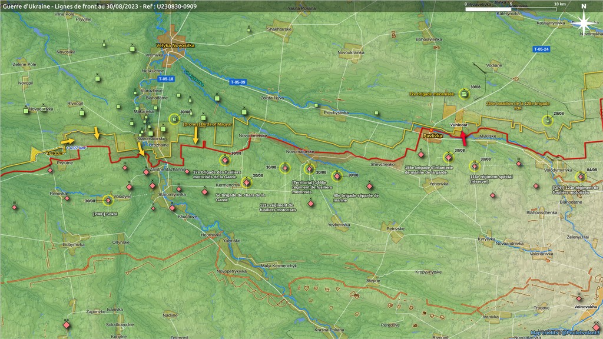Click the green square marker east of Prechystivka
The image size is (603, 339).
pos(376,113)
